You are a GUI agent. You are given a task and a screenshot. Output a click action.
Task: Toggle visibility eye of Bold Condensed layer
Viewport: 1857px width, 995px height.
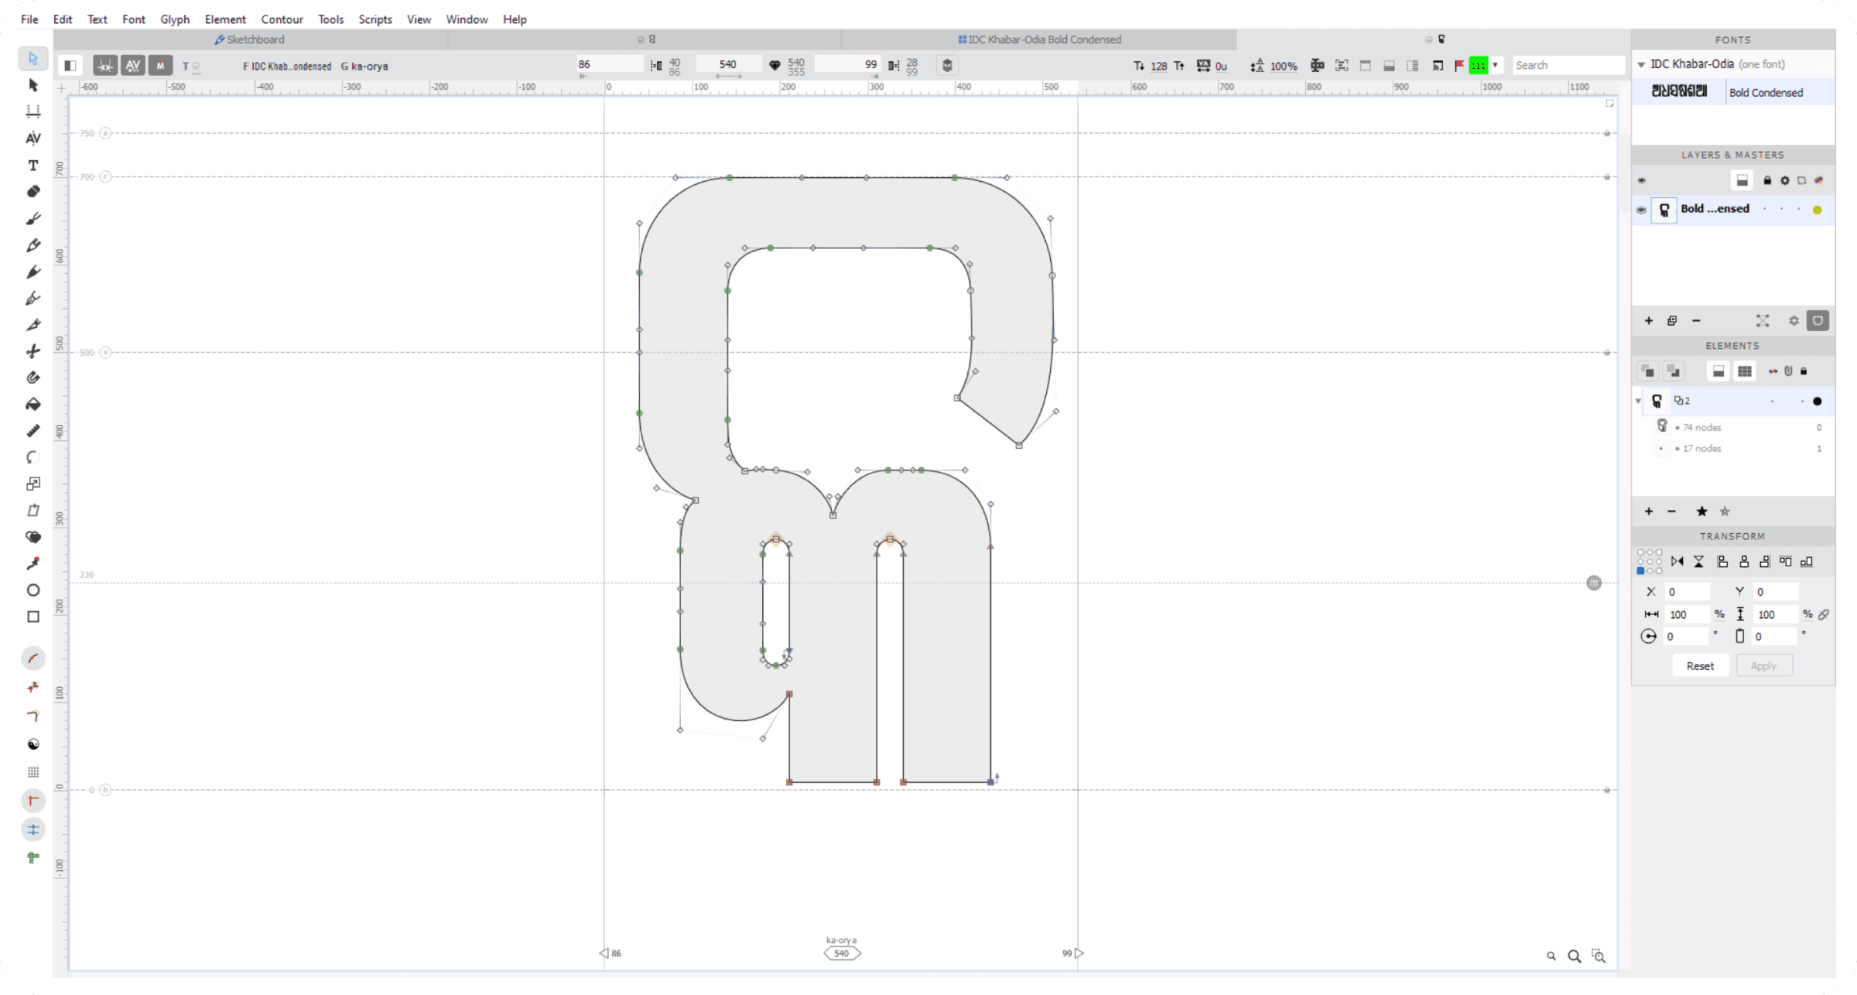point(1641,210)
